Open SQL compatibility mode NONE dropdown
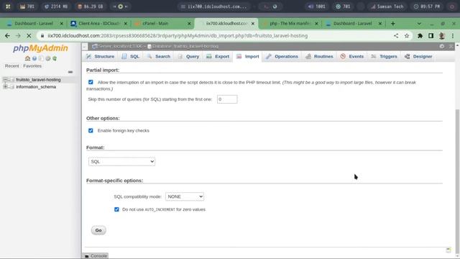The image size is (460, 259). pos(185,196)
